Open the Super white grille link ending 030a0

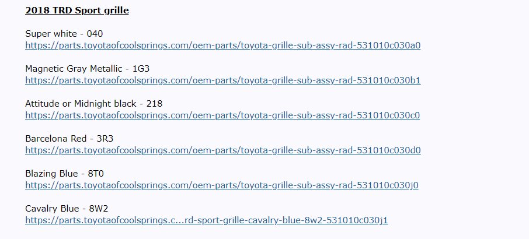click(222, 45)
